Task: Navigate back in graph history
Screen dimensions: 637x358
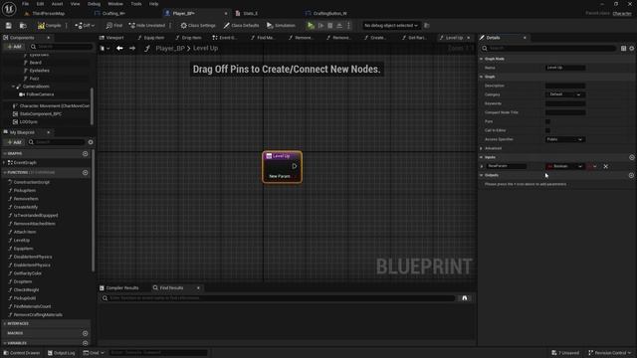Action: click(119, 49)
